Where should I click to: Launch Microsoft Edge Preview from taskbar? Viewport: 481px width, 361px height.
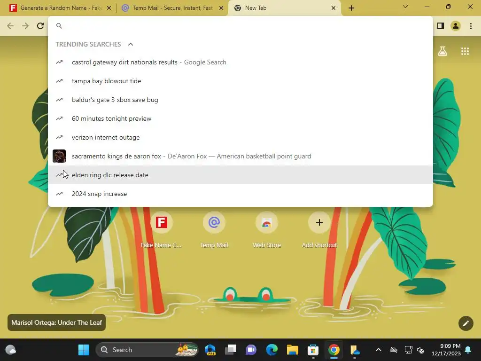[210, 350]
